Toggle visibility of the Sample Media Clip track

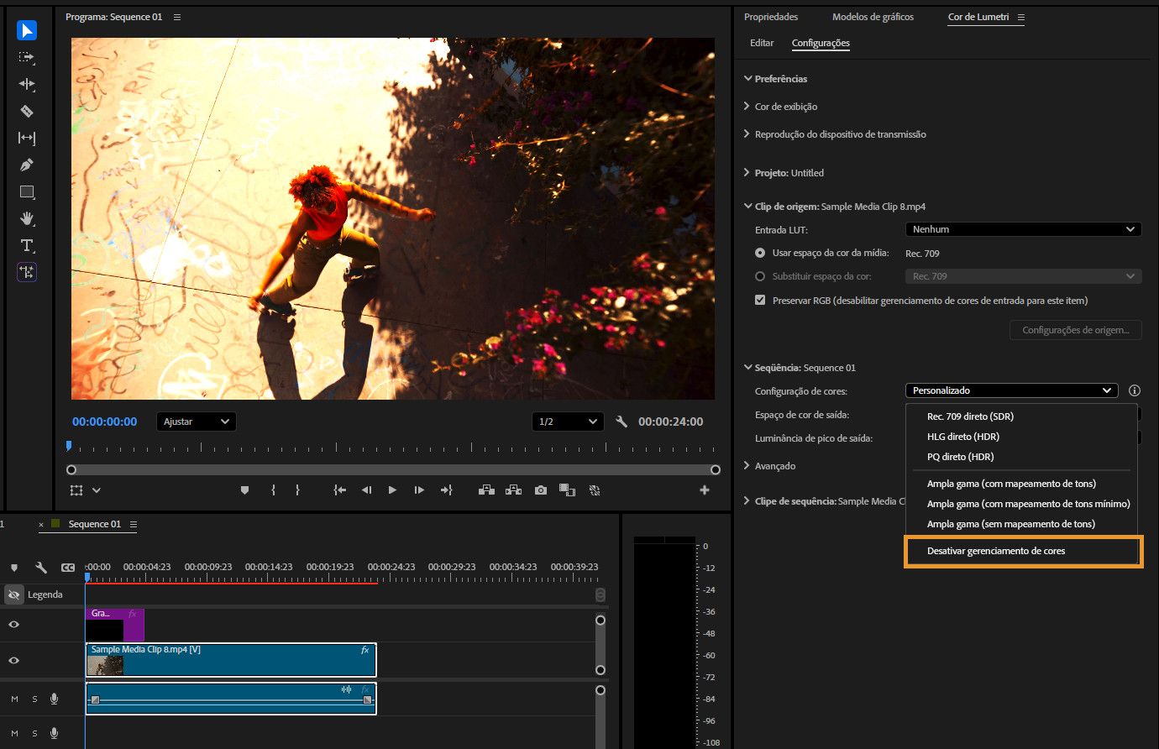[13, 661]
